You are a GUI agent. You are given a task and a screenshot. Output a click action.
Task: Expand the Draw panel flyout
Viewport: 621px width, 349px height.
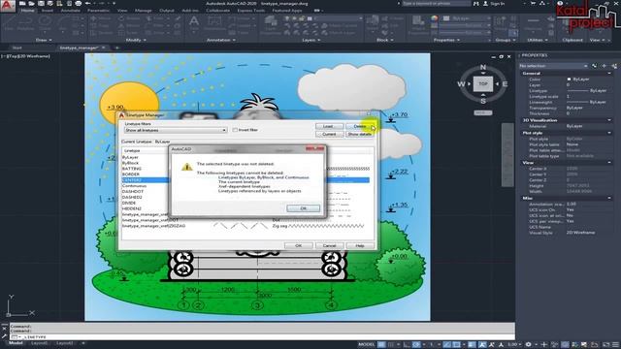(x=44, y=40)
